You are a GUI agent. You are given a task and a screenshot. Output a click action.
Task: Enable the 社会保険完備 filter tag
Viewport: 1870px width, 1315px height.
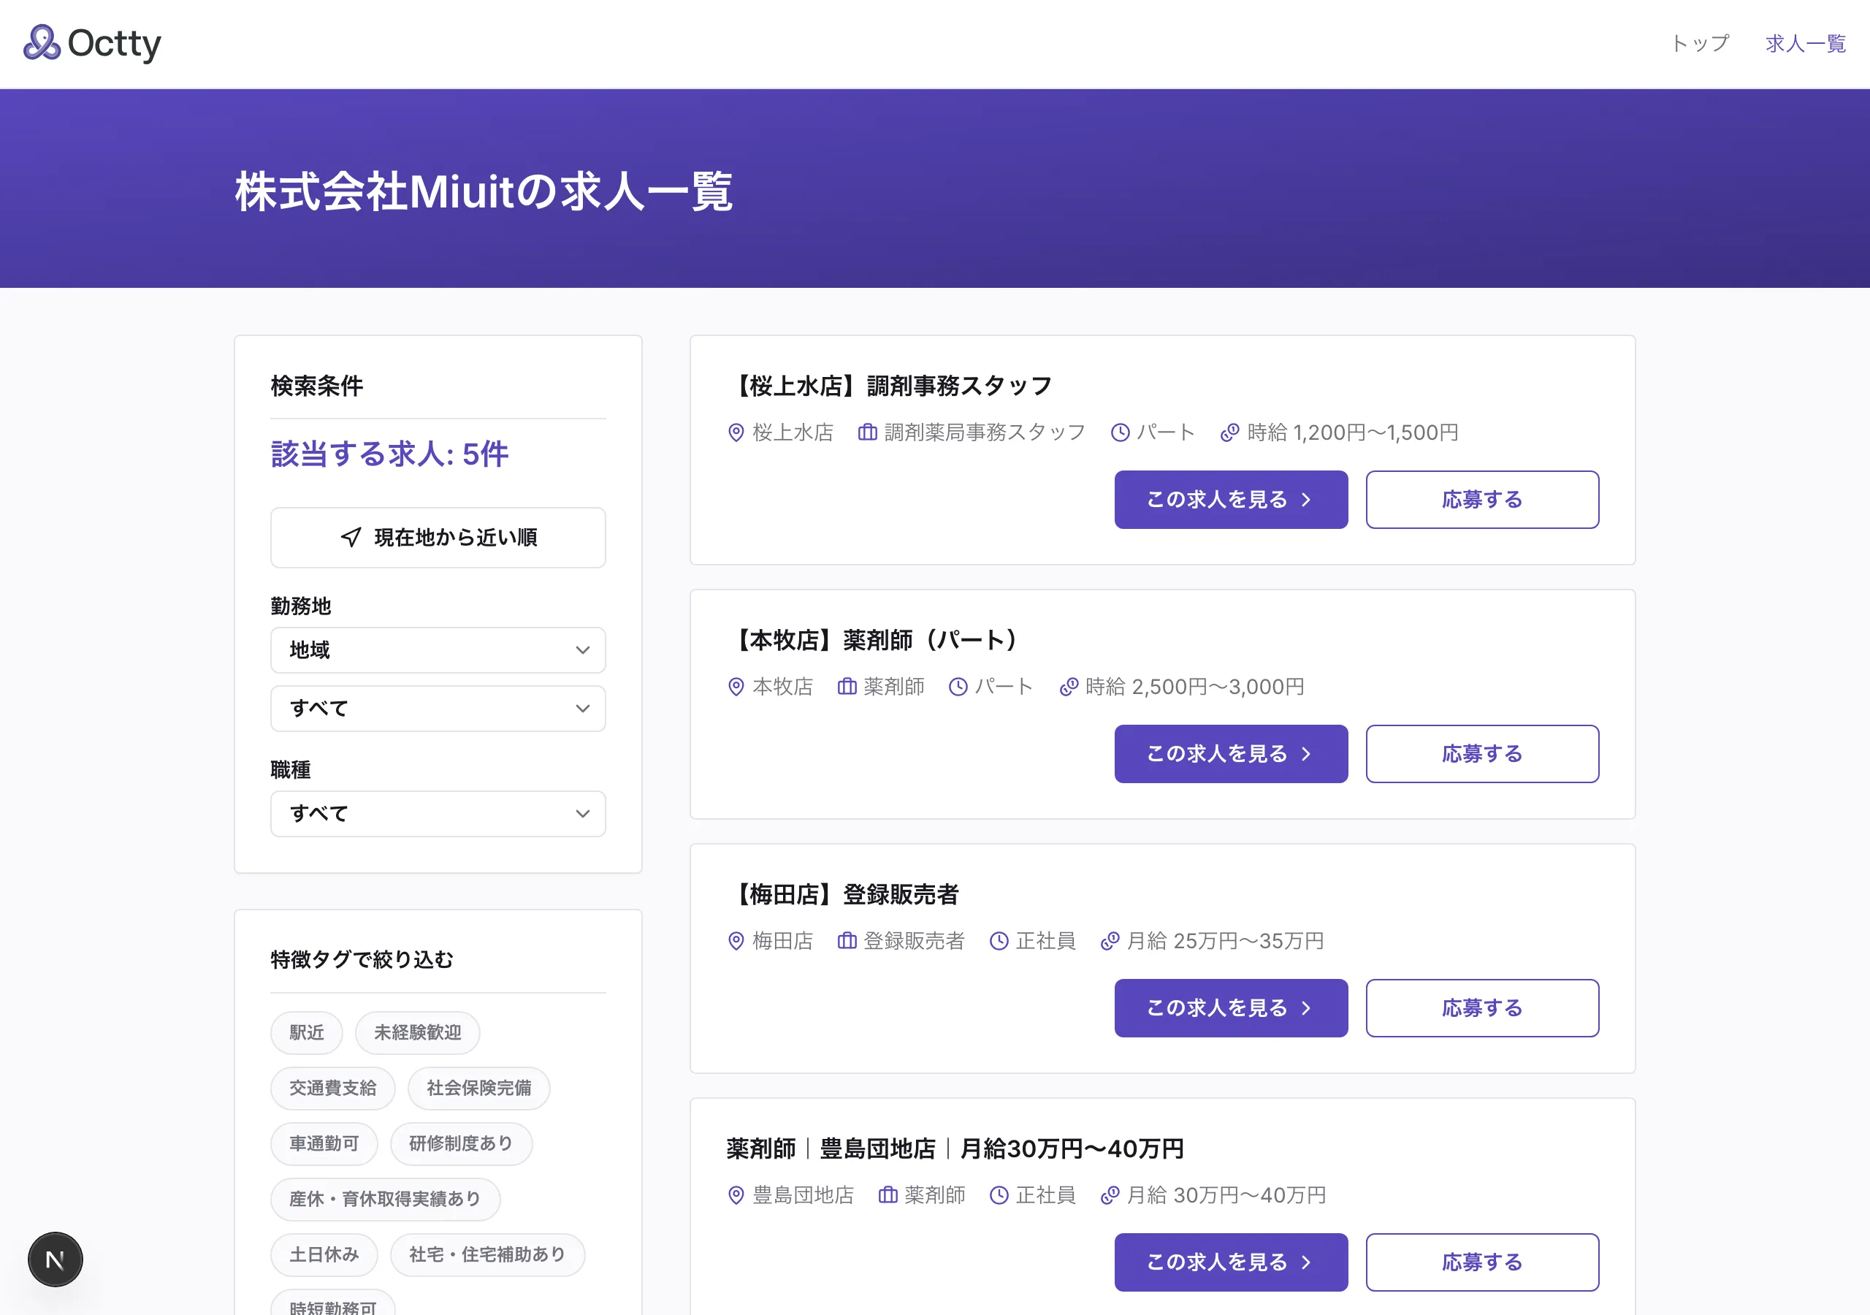click(478, 1088)
